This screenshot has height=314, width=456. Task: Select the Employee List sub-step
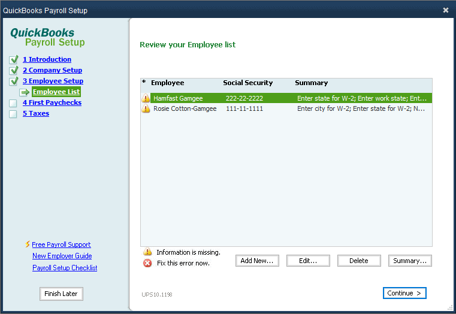coord(56,92)
